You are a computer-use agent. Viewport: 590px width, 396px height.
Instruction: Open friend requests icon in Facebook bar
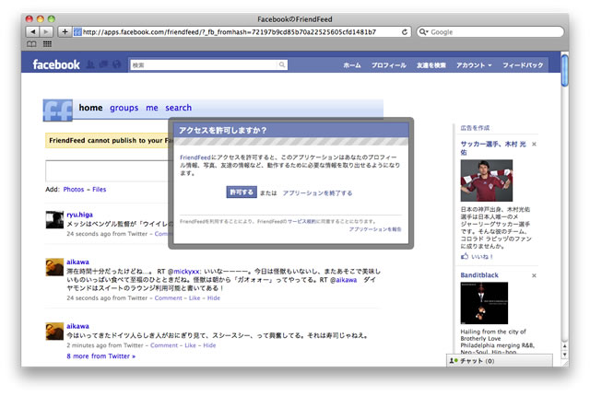90,64
